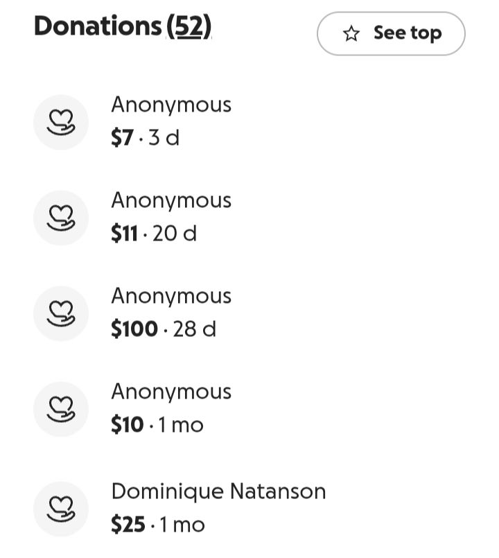Click the heart-hand icon beside the $11 donation
499x558 pixels.
click(61, 218)
